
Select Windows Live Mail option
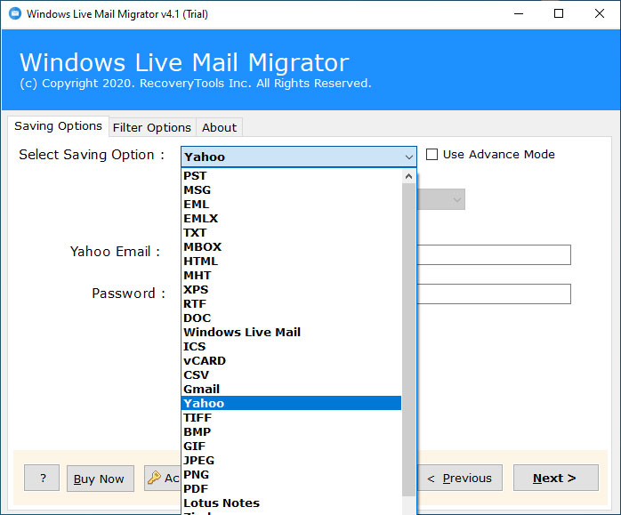(x=292, y=332)
